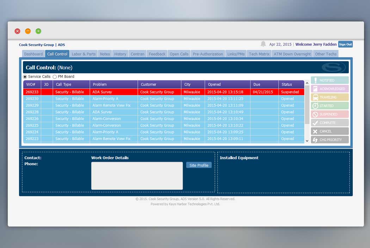Click the Traveling bus icon
370x248 pixels.
point(315,97)
